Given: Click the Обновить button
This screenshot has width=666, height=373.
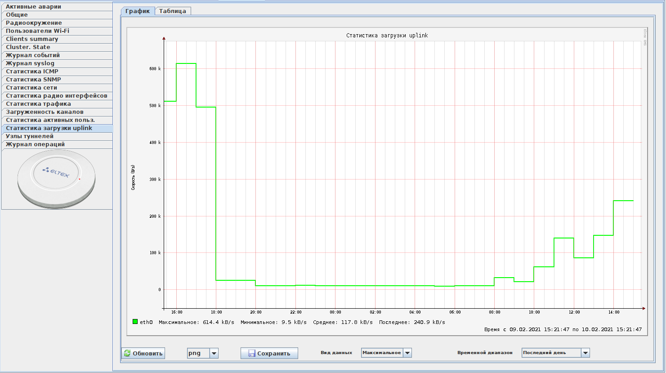Looking at the screenshot, I should point(143,353).
